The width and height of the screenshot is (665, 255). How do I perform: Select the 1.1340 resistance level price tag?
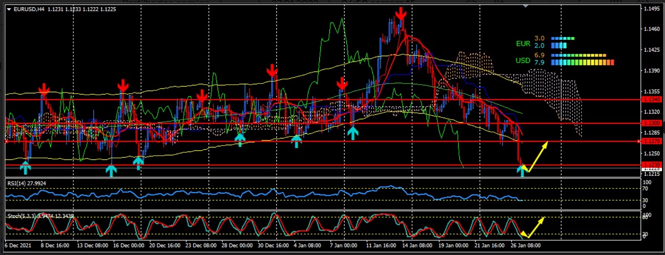[653, 100]
